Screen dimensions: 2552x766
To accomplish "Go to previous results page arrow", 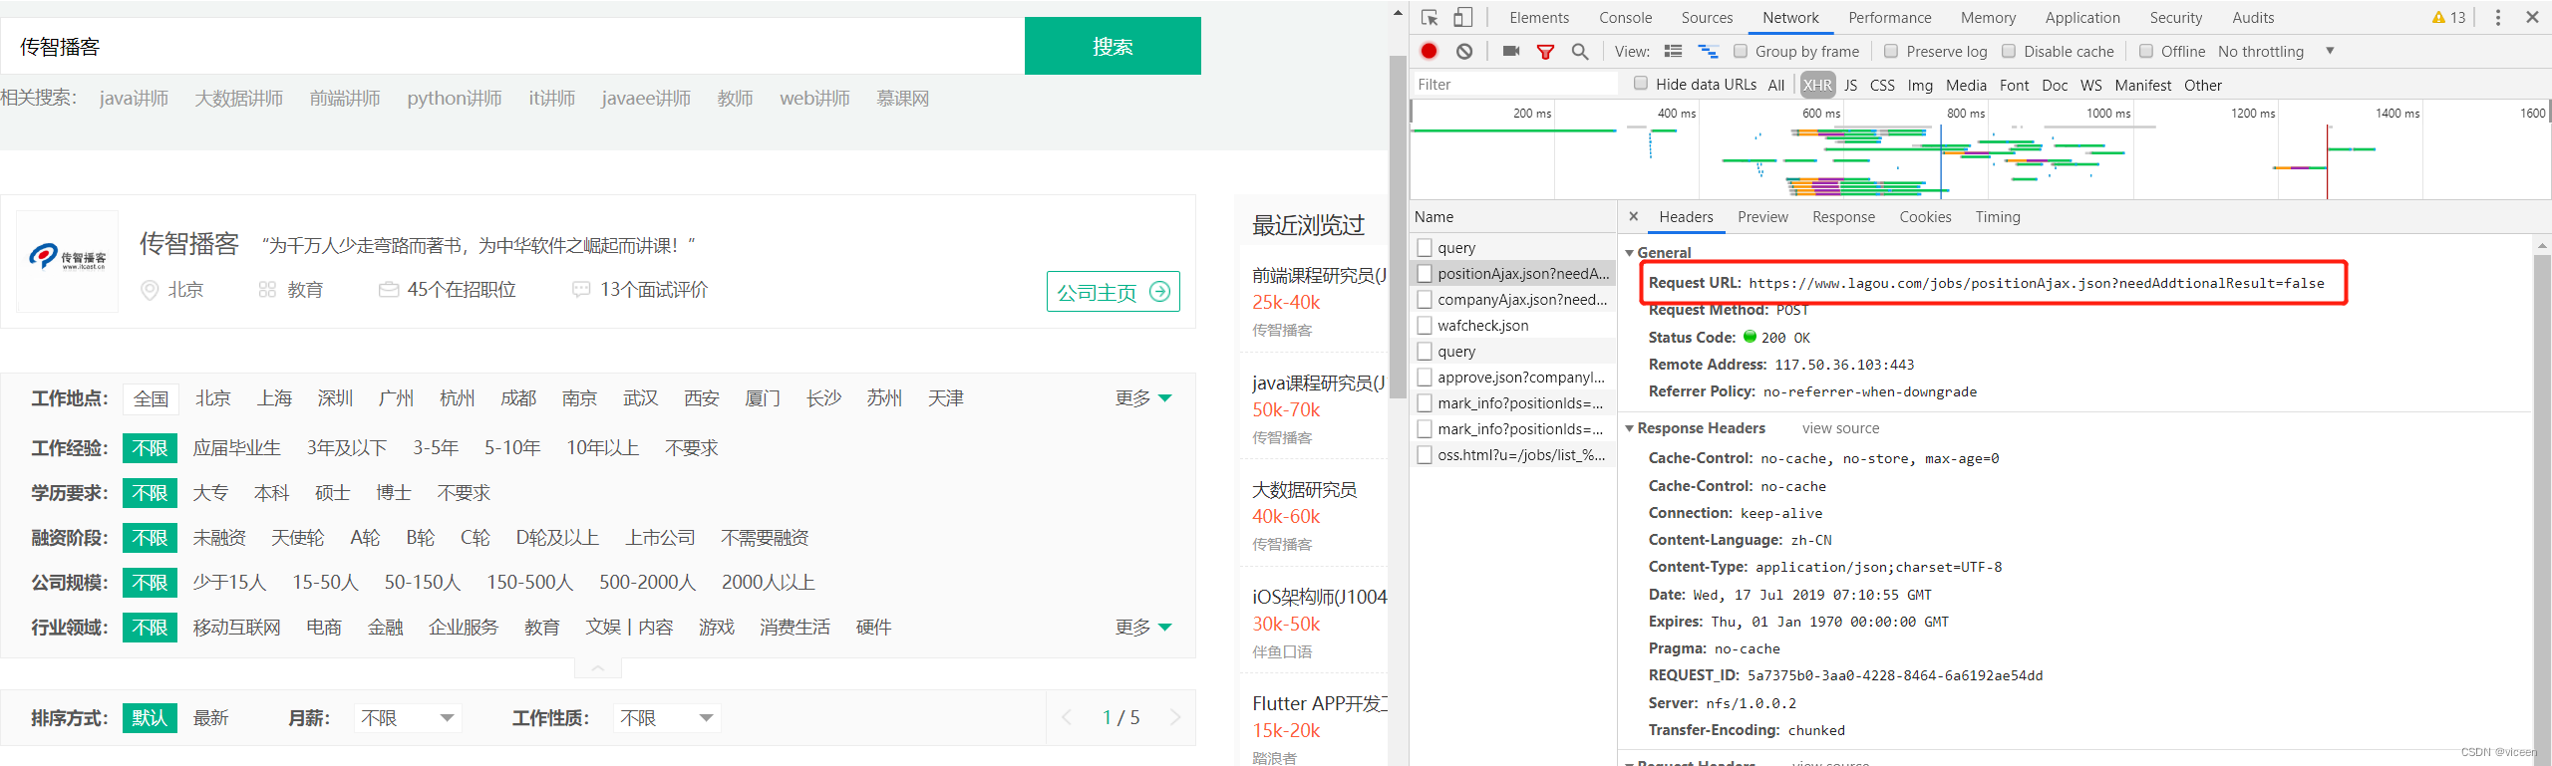I will (1067, 717).
